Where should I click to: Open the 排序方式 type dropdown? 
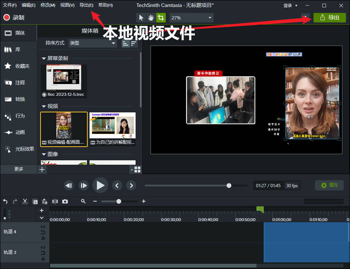point(92,43)
